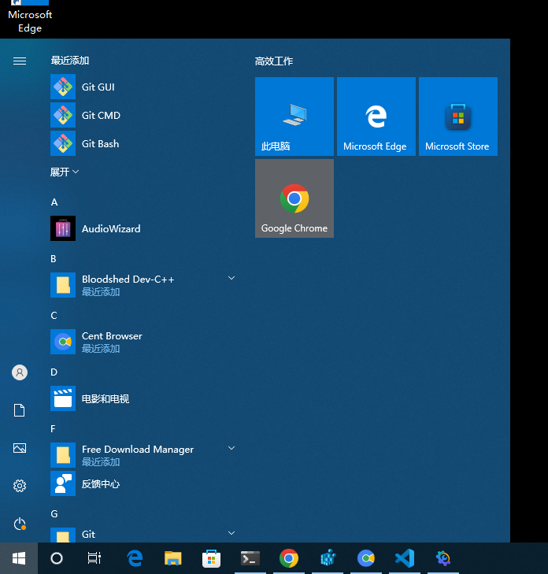
Task: Open File Explorer from the taskbar
Action: click(x=173, y=558)
